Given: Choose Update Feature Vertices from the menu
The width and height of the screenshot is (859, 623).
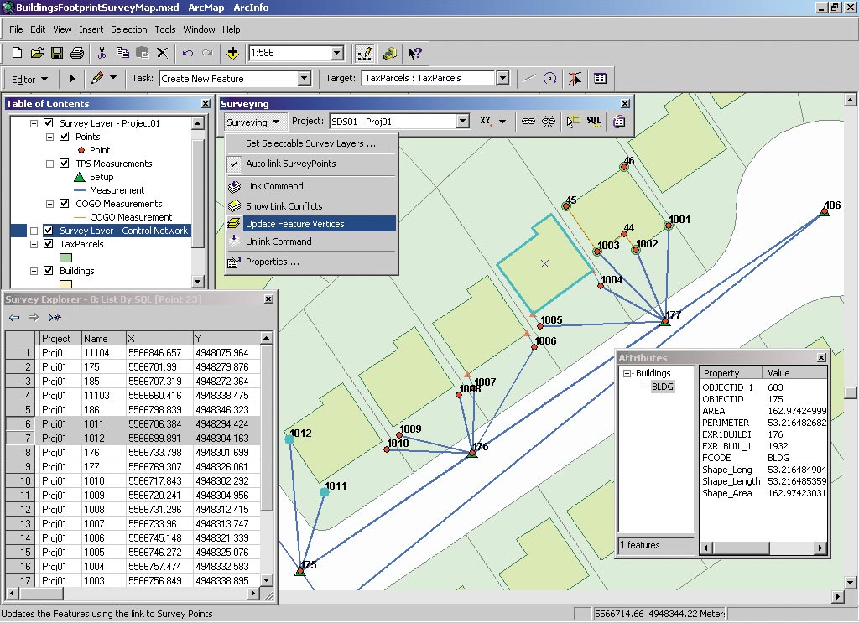Looking at the screenshot, I should pyautogui.click(x=294, y=224).
